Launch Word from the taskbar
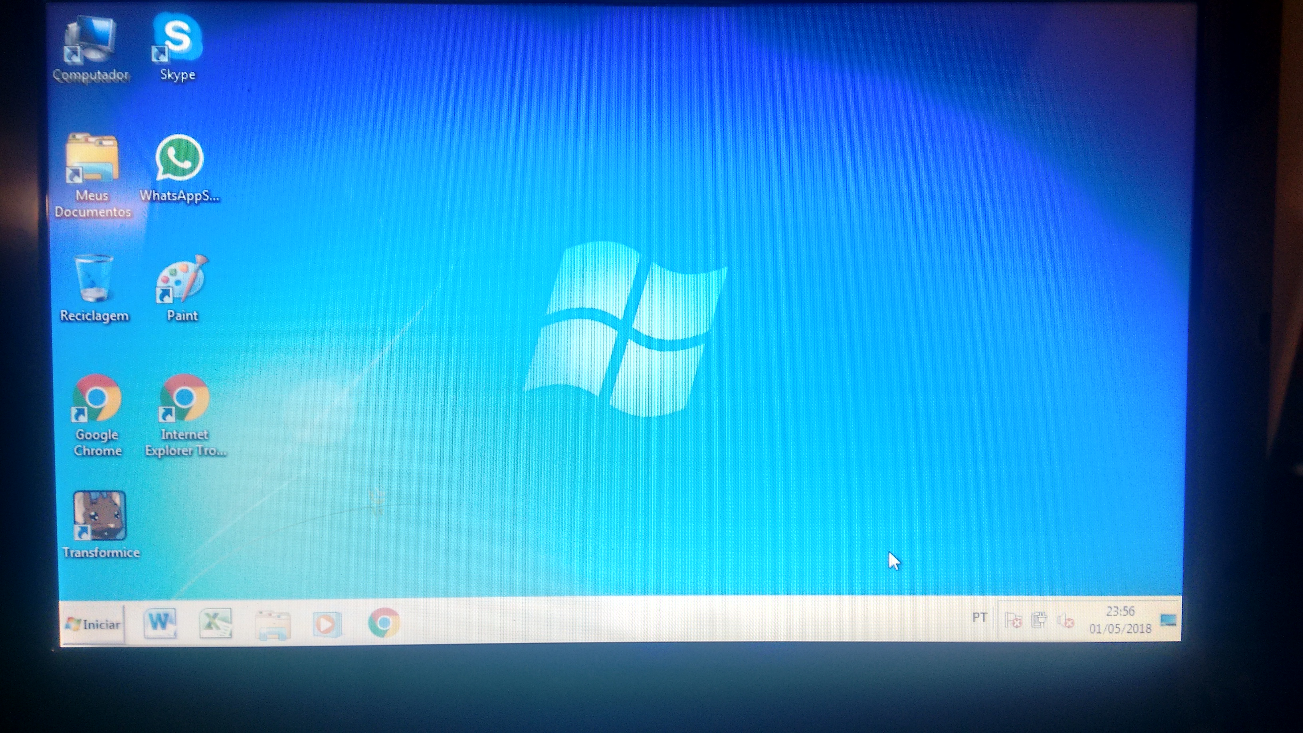 [160, 623]
